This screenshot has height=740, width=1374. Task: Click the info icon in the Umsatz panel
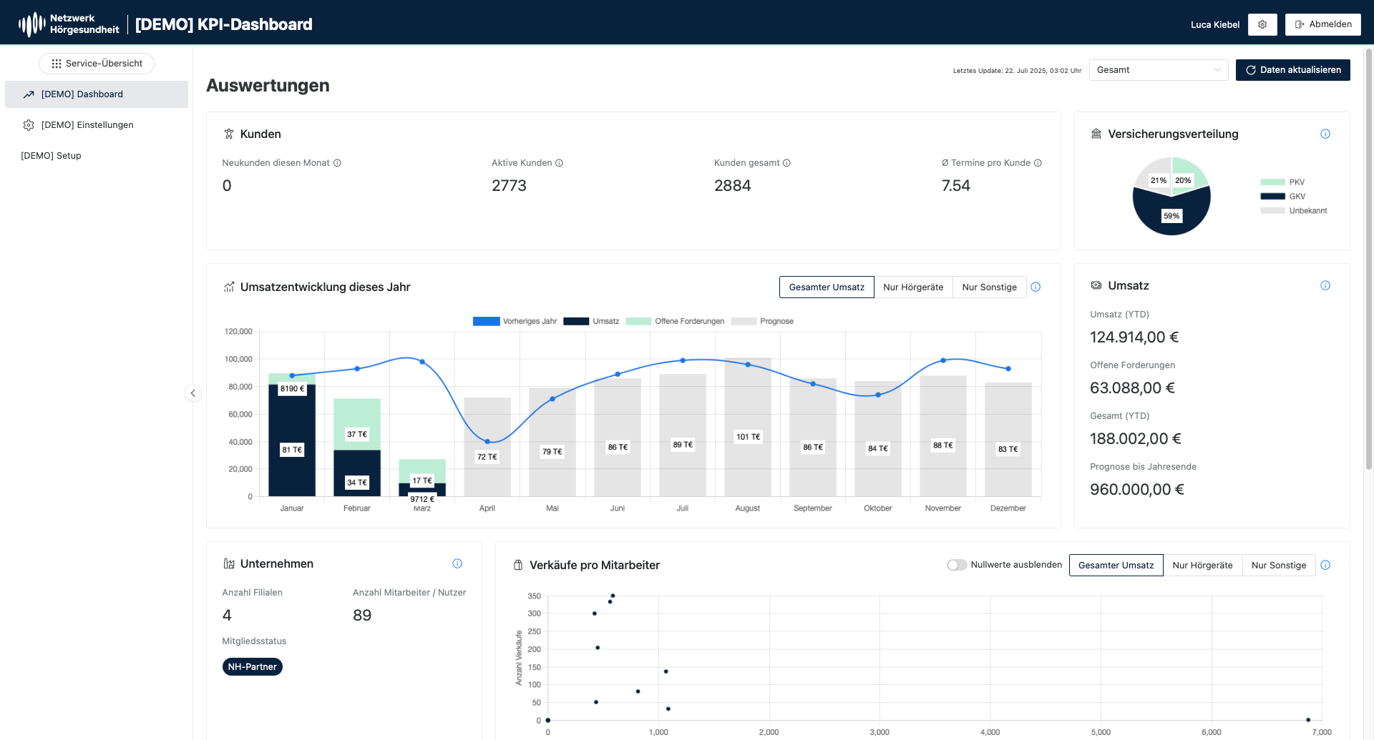pos(1325,285)
